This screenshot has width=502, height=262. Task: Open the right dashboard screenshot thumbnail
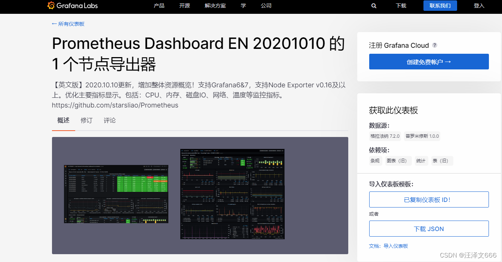click(232, 194)
